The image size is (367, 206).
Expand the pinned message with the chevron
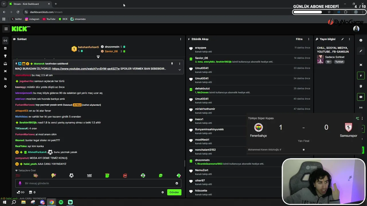(x=180, y=70)
